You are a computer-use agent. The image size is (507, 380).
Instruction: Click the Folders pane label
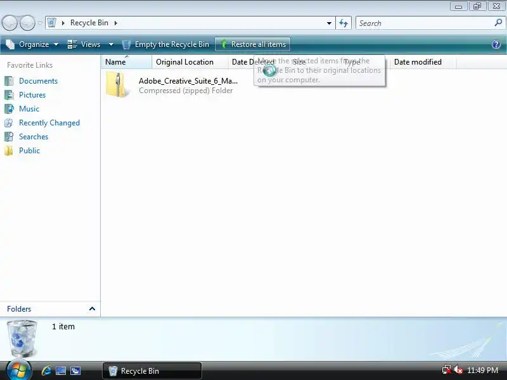19,309
